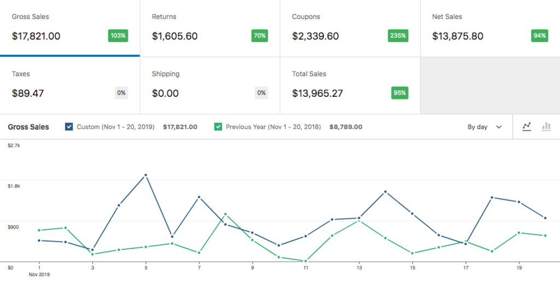Uncheck the Previous Year series checkbox
The height and width of the screenshot is (286, 560).
point(218,127)
